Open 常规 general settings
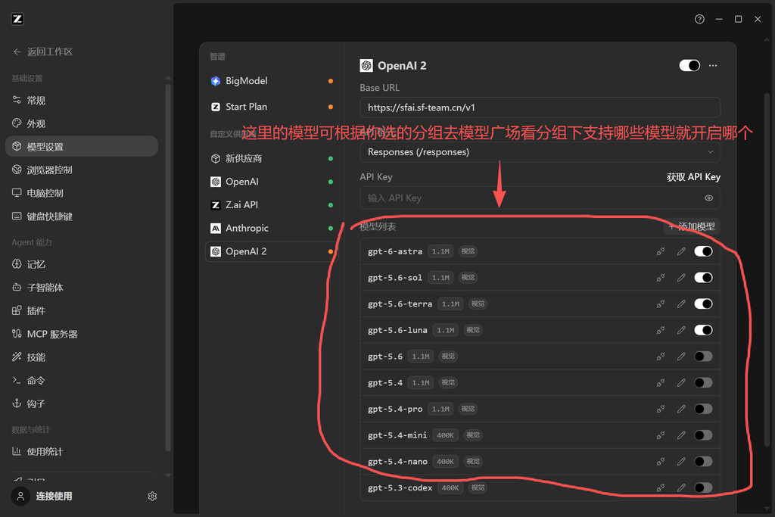 point(82,101)
